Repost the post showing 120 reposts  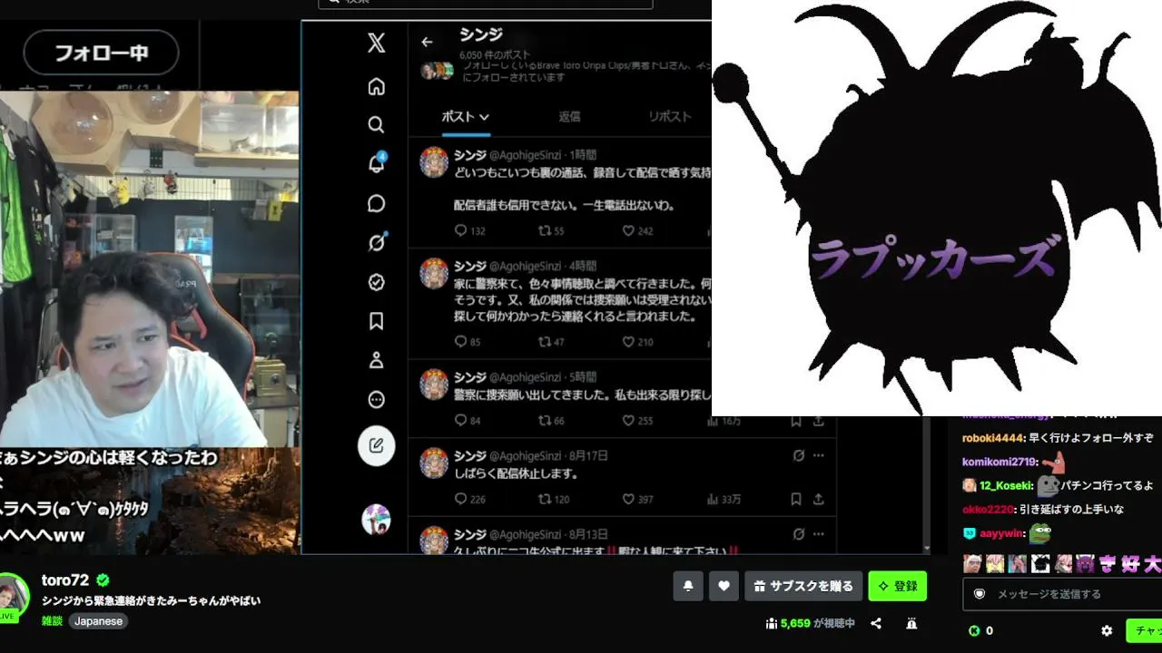(554, 499)
